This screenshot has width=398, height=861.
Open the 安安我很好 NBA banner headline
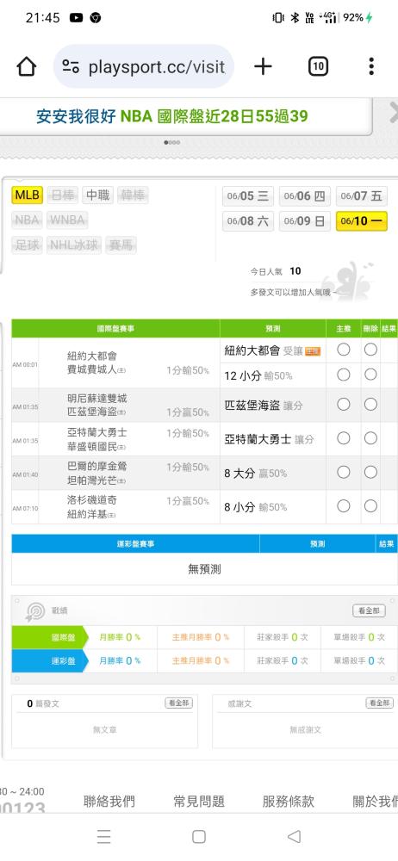tap(172, 116)
